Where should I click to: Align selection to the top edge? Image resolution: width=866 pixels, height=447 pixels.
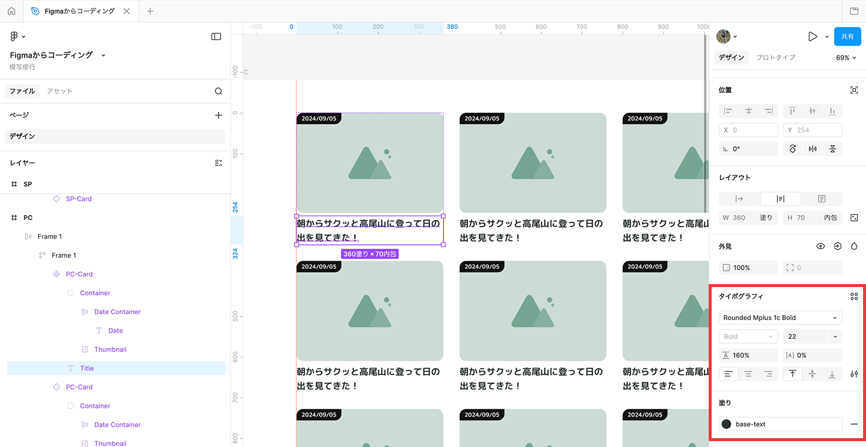coord(792,111)
